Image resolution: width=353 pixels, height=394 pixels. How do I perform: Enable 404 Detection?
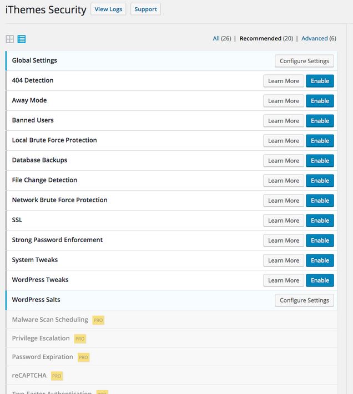pyautogui.click(x=320, y=81)
